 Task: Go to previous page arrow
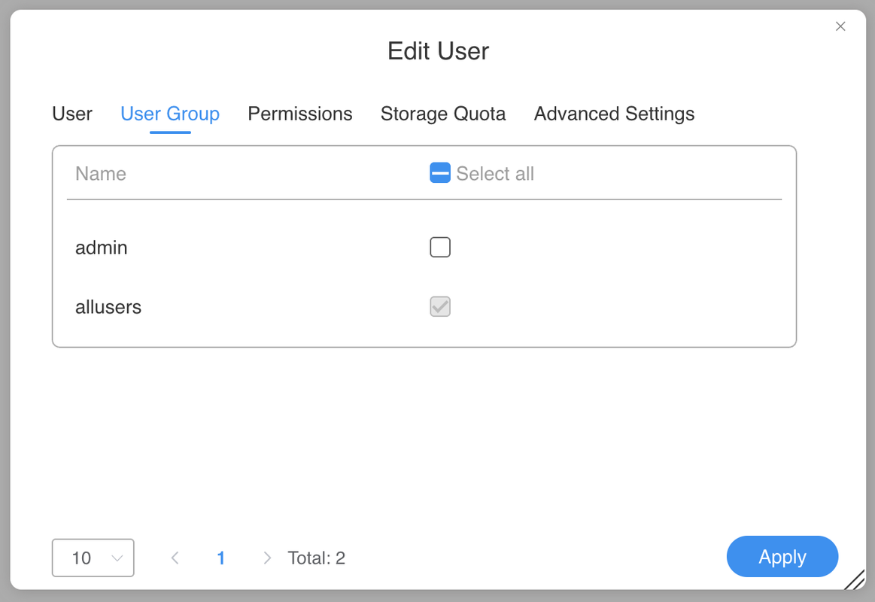pyautogui.click(x=175, y=558)
